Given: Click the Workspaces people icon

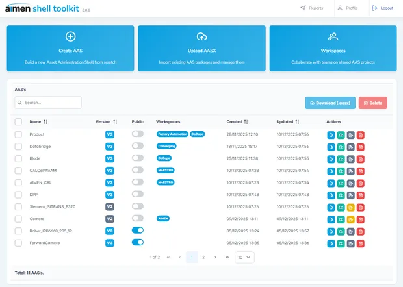Looking at the screenshot, I should pyautogui.click(x=333, y=37).
